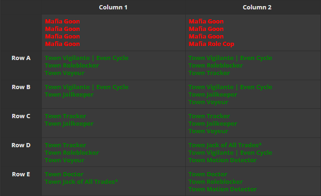This screenshot has width=321, height=196.
Task: Click Town Motion Detector in Row D
Action: pos(222,160)
